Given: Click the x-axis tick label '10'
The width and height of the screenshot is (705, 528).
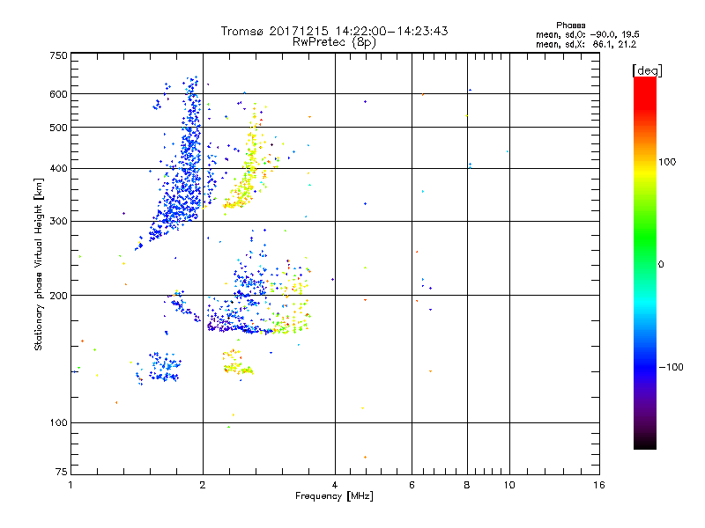Looking at the screenshot, I should 509,485.
